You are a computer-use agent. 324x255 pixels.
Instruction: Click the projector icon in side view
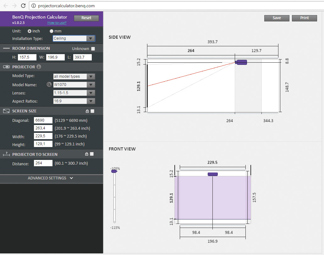[x=241, y=62]
